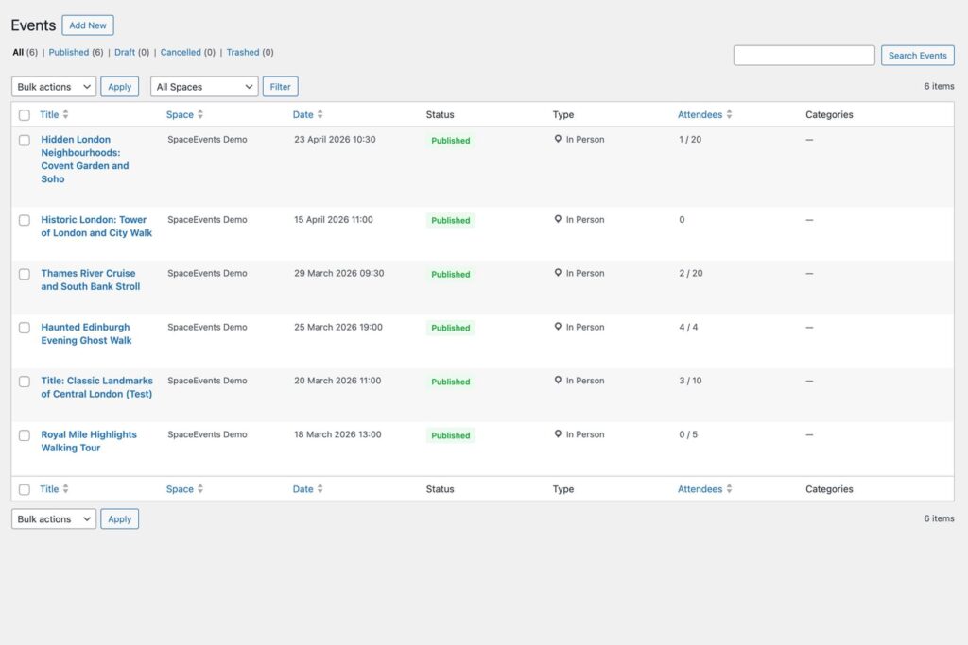Tick the checkbox for Haunted Edinburgh Evening Ghost Walk
The image size is (968, 645).
[25, 328]
